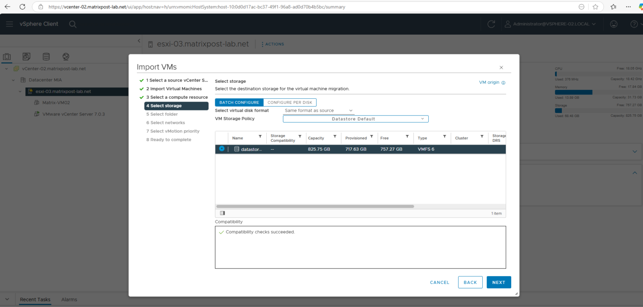
Task: Click the Next button
Action: [499, 282]
